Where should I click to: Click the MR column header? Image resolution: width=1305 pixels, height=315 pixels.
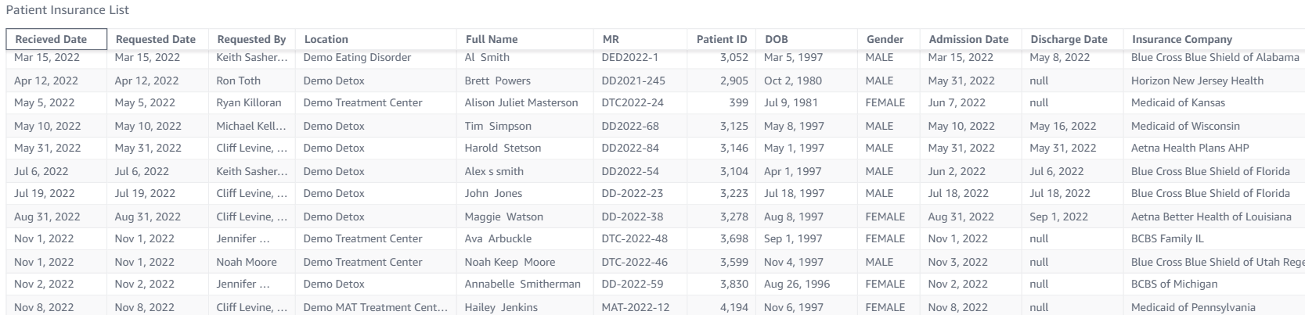(611, 39)
